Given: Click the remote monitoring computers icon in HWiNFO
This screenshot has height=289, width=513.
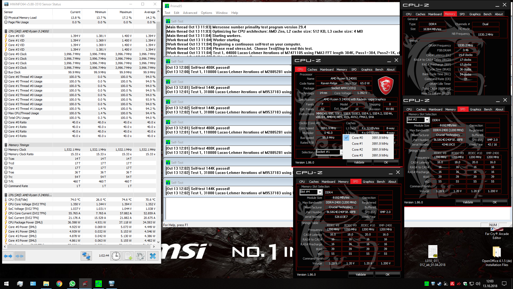Looking at the screenshot, I should point(86,256).
